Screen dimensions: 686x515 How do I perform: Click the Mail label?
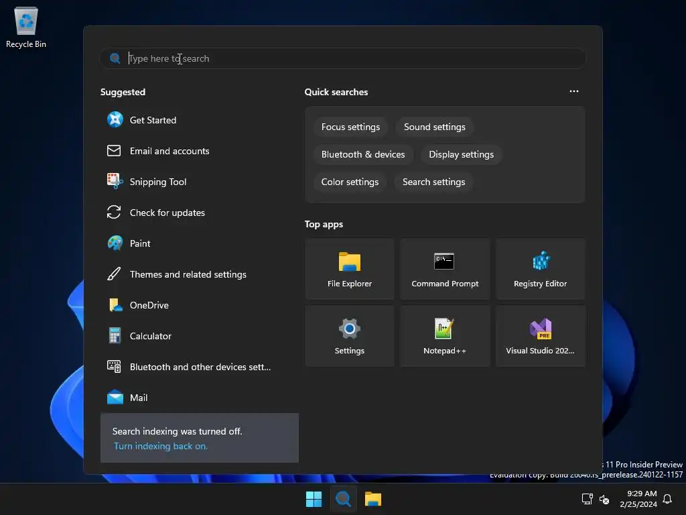point(139,398)
